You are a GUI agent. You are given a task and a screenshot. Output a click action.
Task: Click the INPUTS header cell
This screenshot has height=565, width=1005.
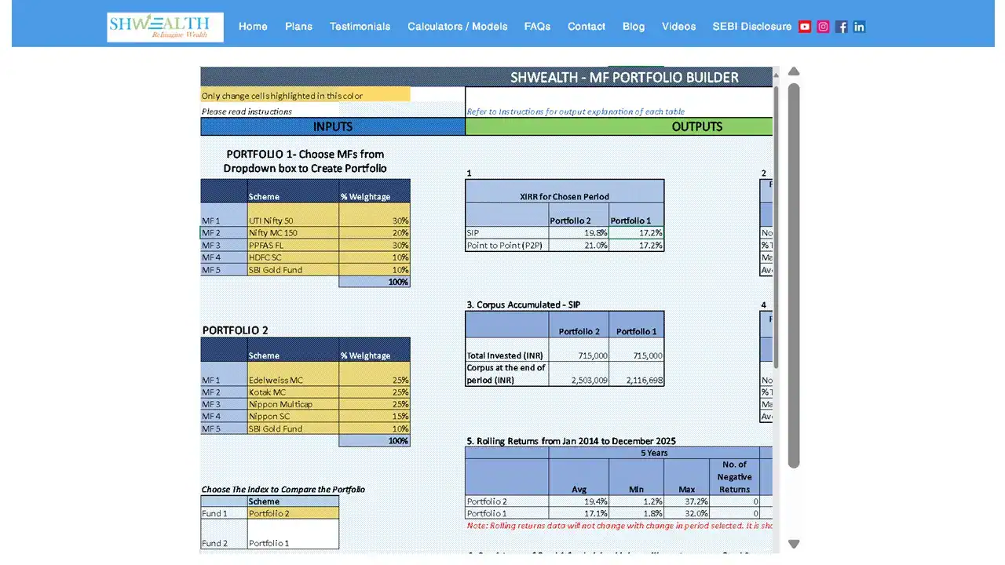click(333, 126)
